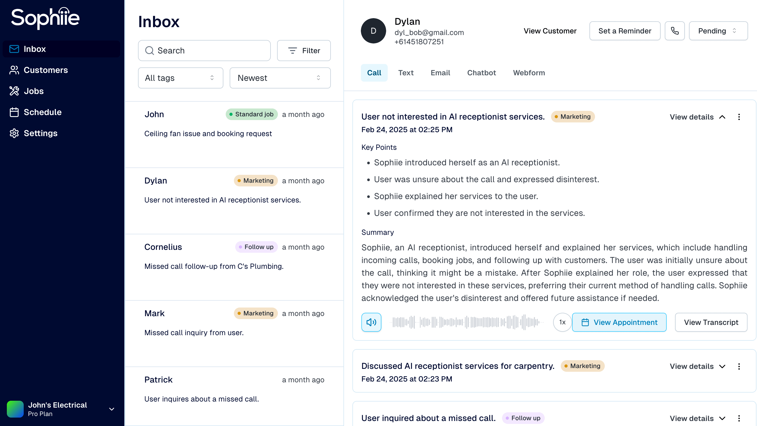Go to Customers in sidebar
The image size is (757, 426).
click(x=46, y=70)
